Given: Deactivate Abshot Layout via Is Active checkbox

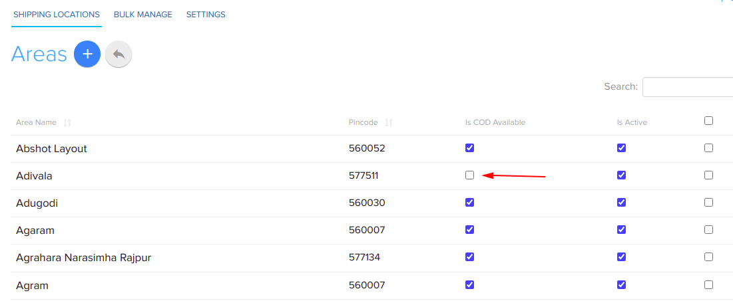Looking at the screenshot, I should click(621, 148).
